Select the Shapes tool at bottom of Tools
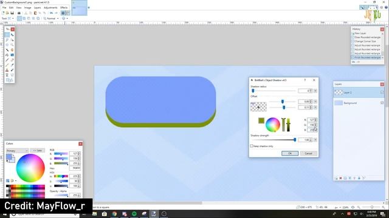389x218 pixels. (10, 80)
